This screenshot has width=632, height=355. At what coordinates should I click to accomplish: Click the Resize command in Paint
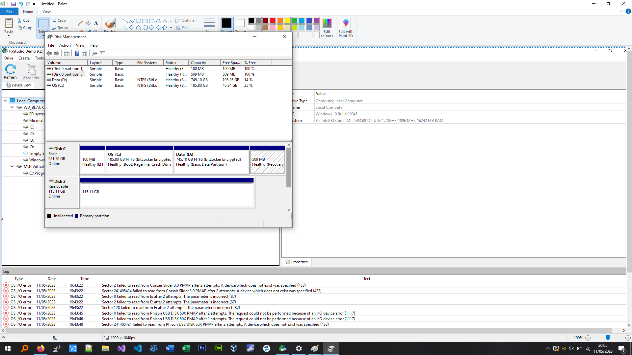pos(60,28)
